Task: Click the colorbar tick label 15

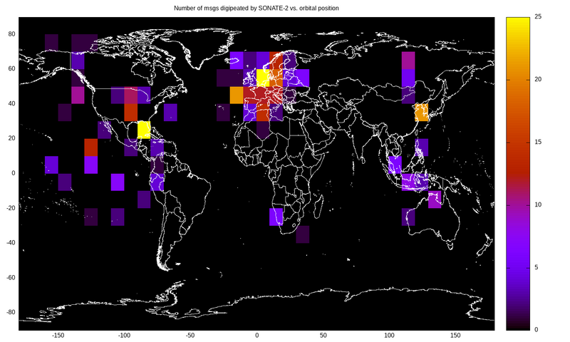Action: (x=538, y=142)
